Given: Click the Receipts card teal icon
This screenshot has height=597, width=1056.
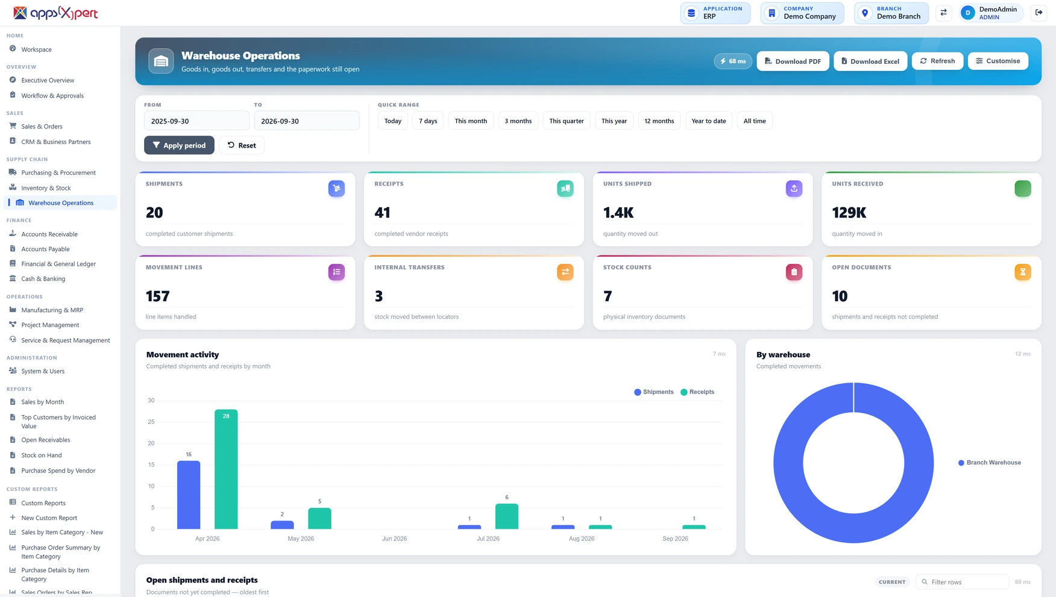Looking at the screenshot, I should point(565,189).
